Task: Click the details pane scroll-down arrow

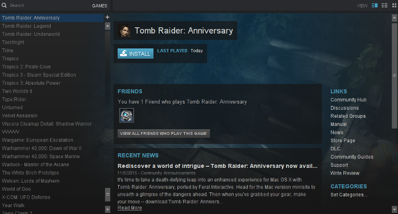Action: [394, 209]
